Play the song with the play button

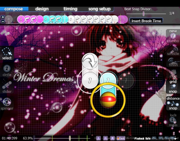coord(98,138)
